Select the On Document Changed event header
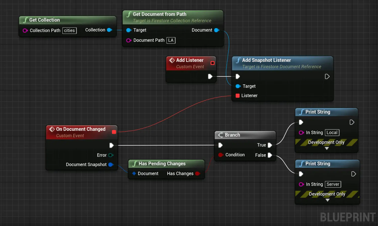 (82, 132)
